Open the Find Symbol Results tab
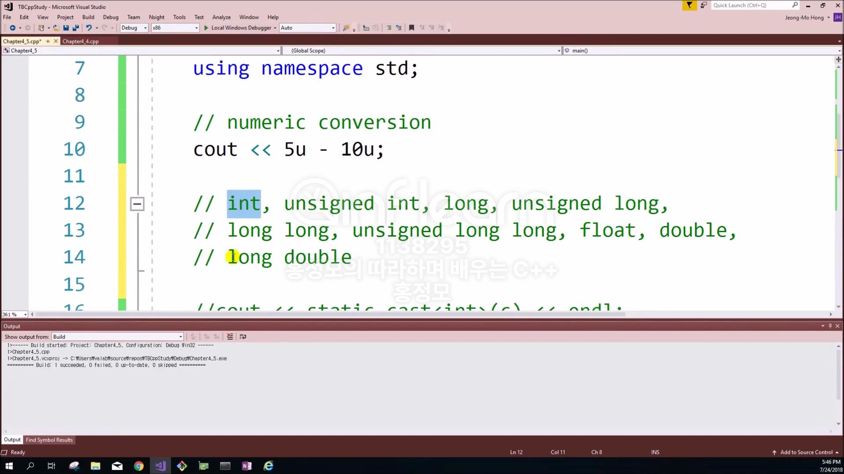Screen dimensions: 844x474 49,440
